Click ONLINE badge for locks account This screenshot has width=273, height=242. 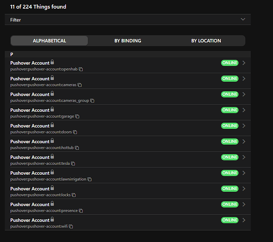coord(229,189)
